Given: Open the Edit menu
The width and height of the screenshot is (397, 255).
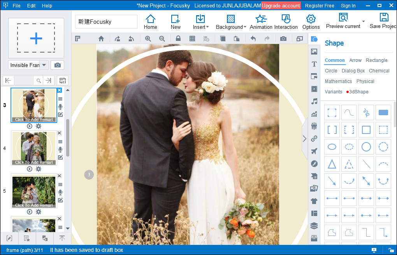Looking at the screenshot, I should [32, 5].
